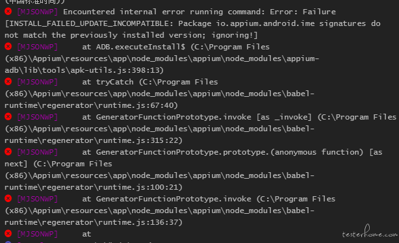Click the error icon on the final 'at' line

[x=8, y=233]
